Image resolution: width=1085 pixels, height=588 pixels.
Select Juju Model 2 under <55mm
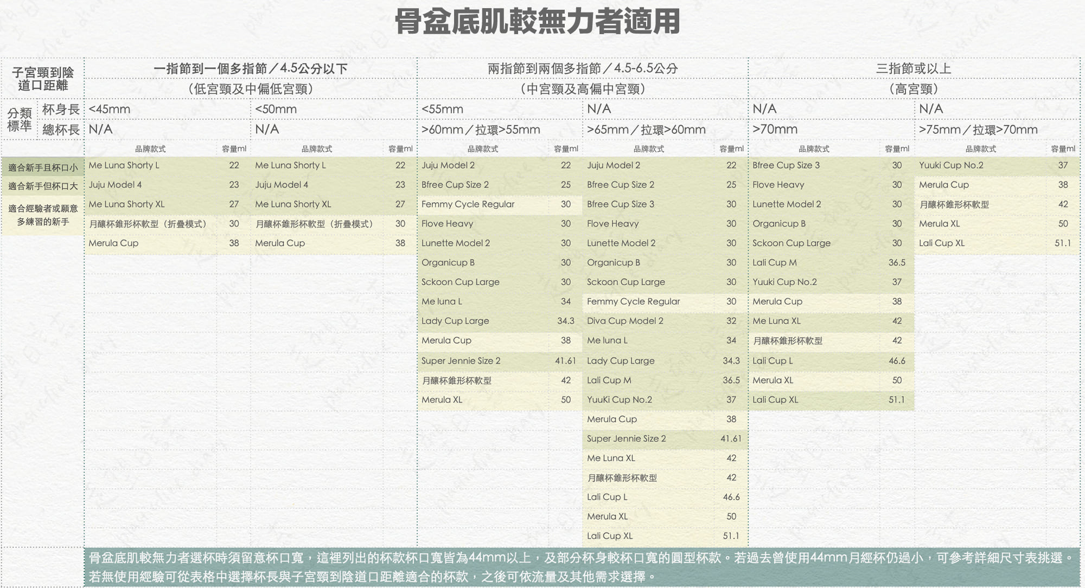click(448, 165)
